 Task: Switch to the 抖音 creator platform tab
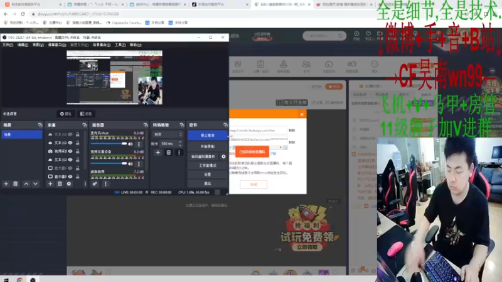click(220, 4)
